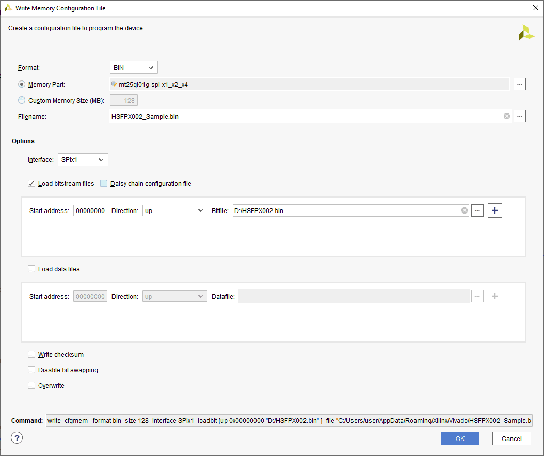Clear the Bitfile path field
Screen dimensions: 544x456
pyautogui.click(x=464, y=210)
